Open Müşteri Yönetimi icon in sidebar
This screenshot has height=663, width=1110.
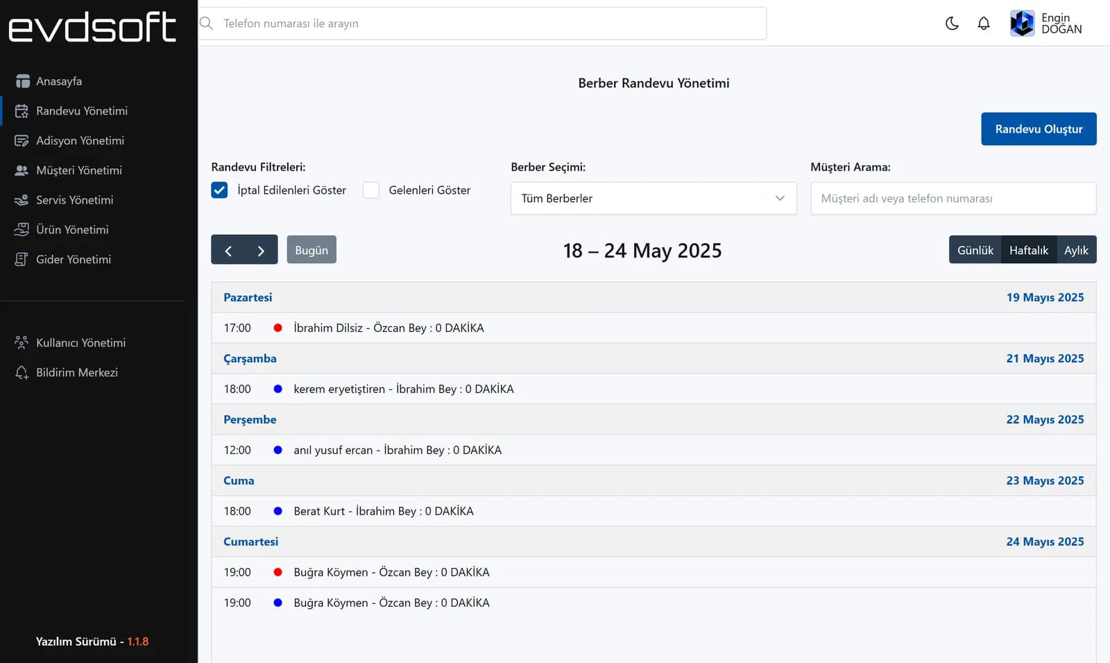click(22, 171)
